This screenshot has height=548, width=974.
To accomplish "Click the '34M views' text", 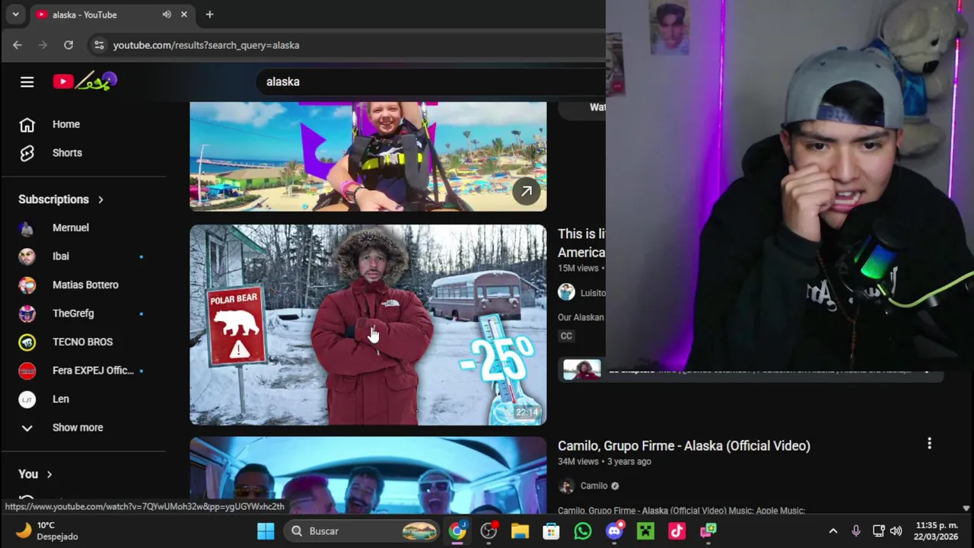I will (578, 461).
